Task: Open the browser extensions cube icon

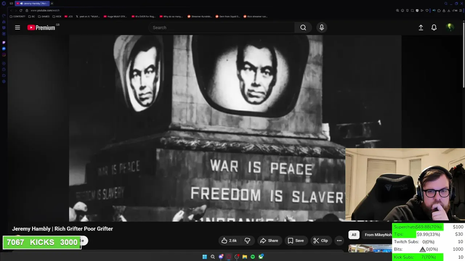Action: coord(439,11)
